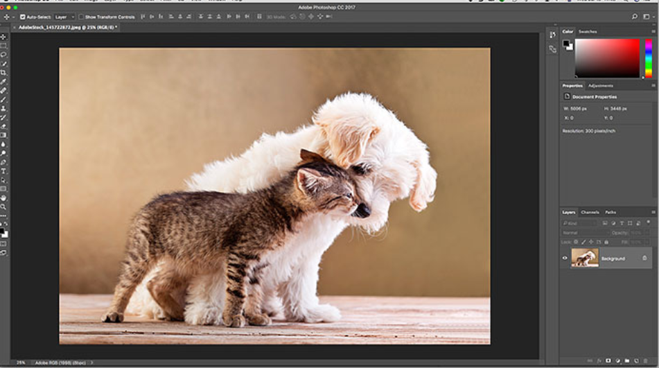This screenshot has height=368, width=659.
Task: Toggle the Auto-Select checkbox
Action: pyautogui.click(x=23, y=17)
